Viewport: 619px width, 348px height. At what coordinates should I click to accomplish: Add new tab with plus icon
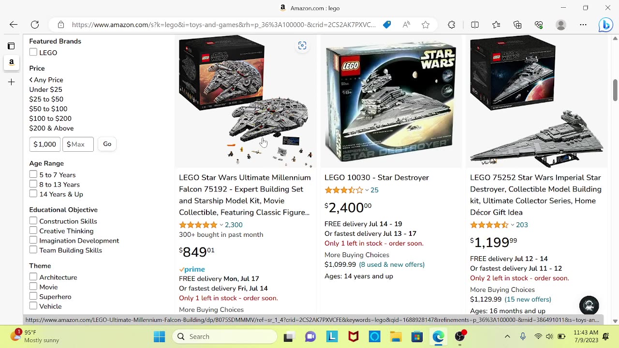pyautogui.click(x=11, y=82)
